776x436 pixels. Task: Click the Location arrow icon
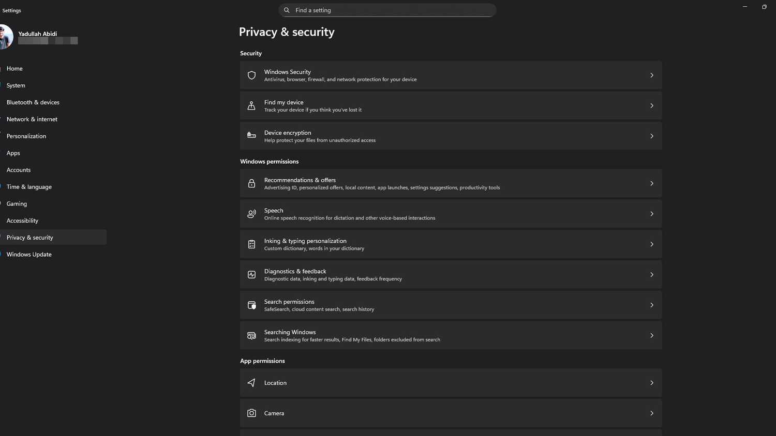pos(251,383)
